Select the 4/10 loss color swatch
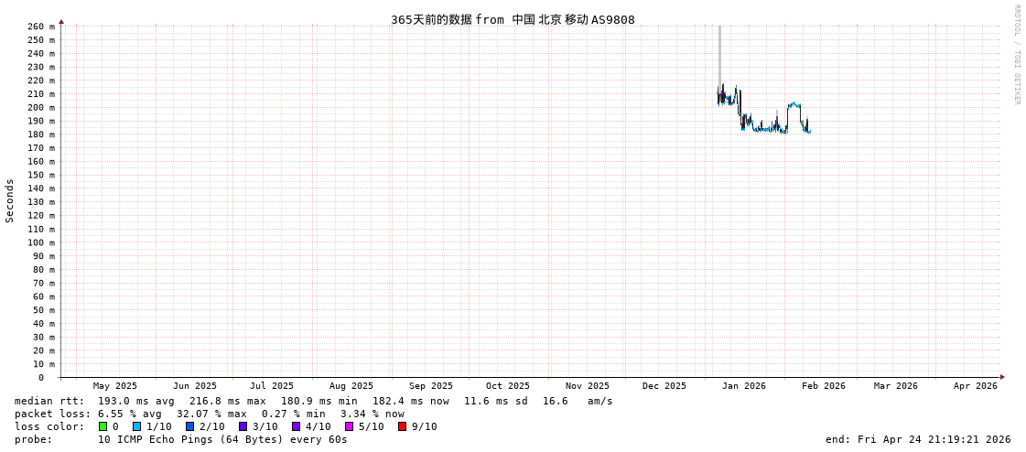Viewport: 1026px width, 452px height. (x=297, y=426)
